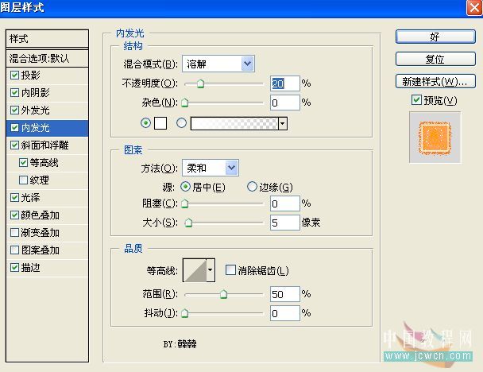Enable 消除锯齿 anti-alias checkbox
The height and width of the screenshot is (372, 483).
[230, 270]
